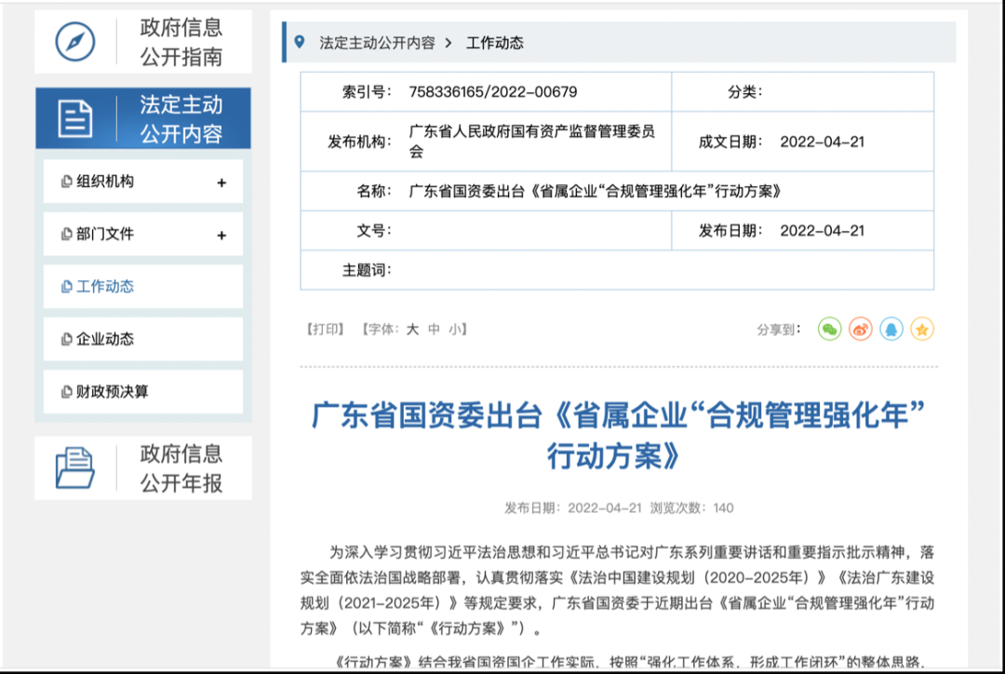Click the 打印 print link
This screenshot has width=1005, height=674.
[x=325, y=330]
